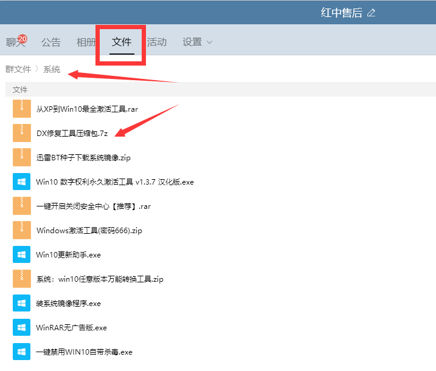Screen dimensions: 436x371
Task: Go back to 群文件 in breadcrumb
Action: 18,69
